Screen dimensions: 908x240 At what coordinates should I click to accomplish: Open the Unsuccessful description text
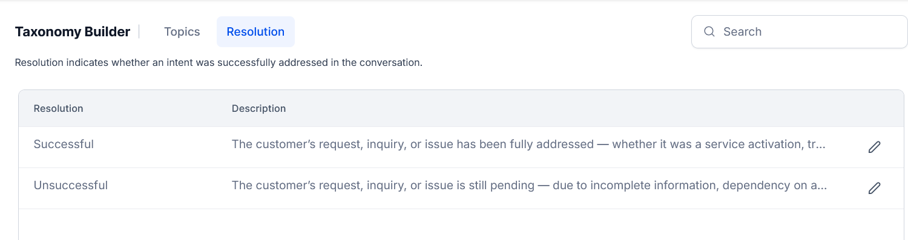pos(529,186)
